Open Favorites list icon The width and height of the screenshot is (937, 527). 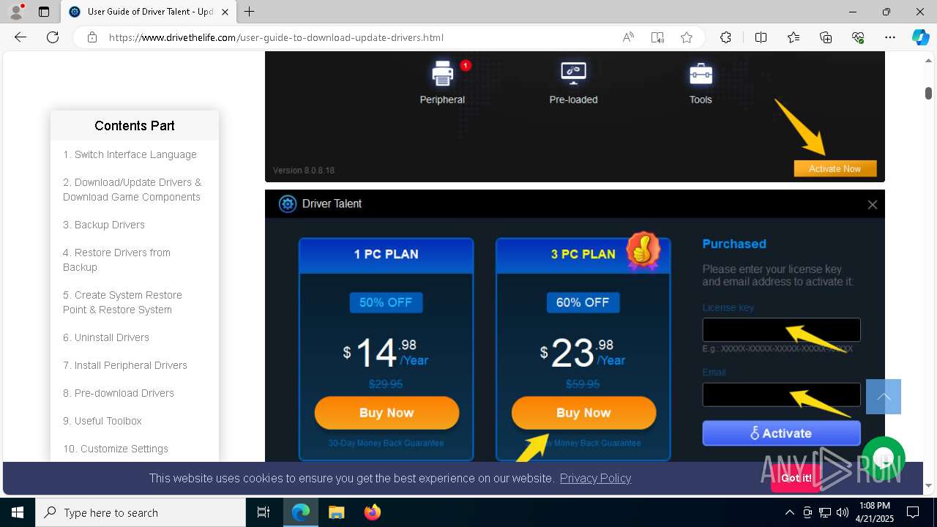[x=794, y=37]
